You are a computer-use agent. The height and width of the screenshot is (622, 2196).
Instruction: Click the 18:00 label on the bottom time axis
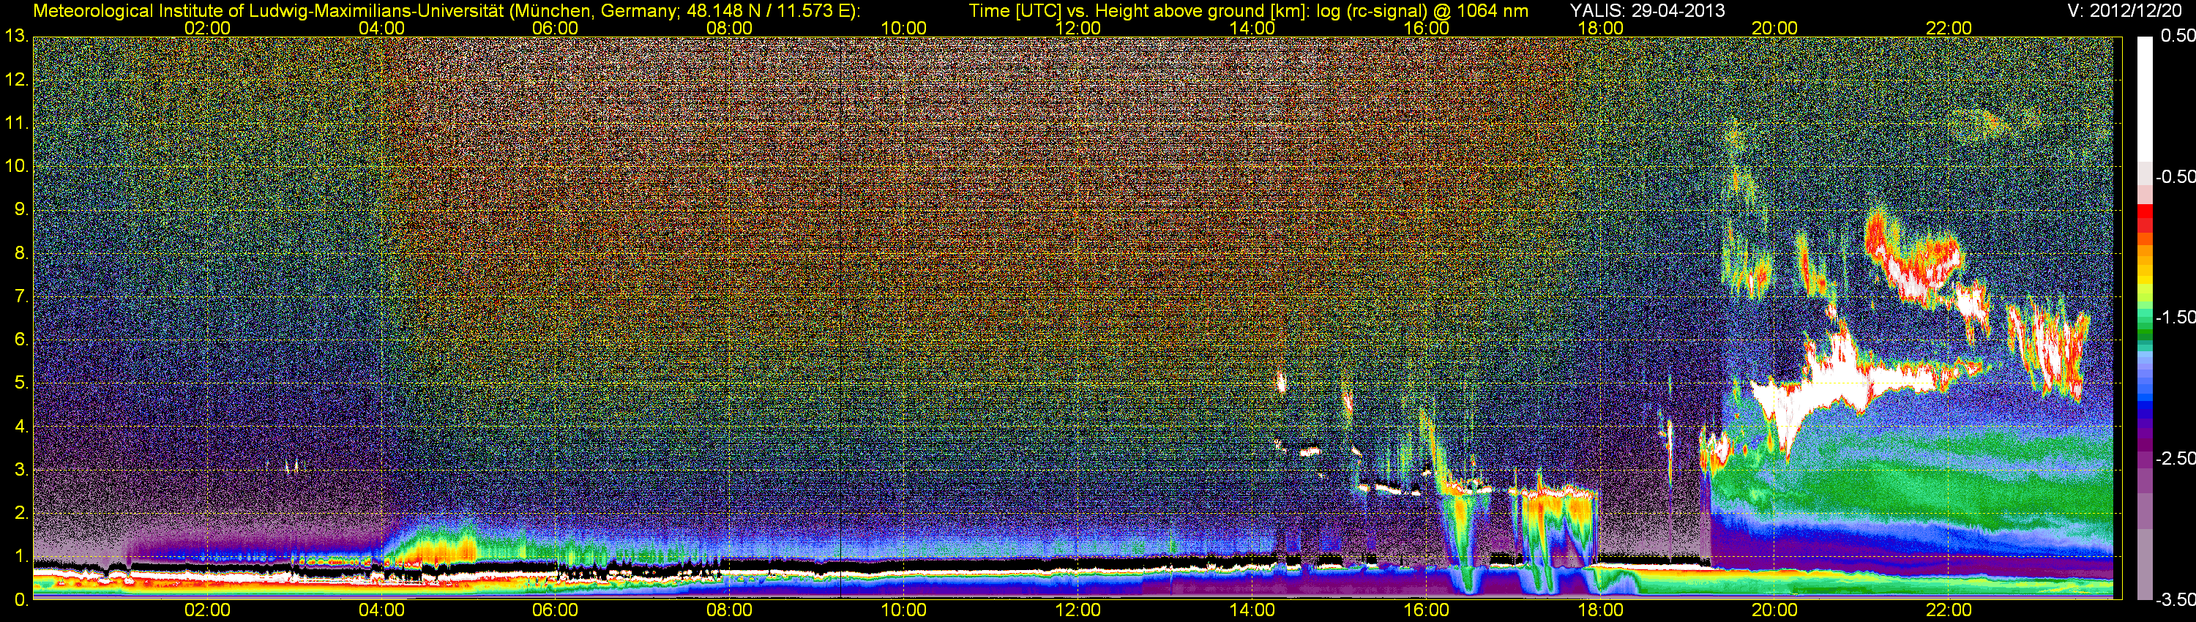(1600, 610)
